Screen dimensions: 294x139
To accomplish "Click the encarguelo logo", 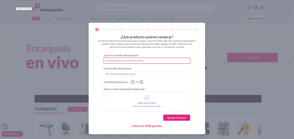I will pos(48,8).
